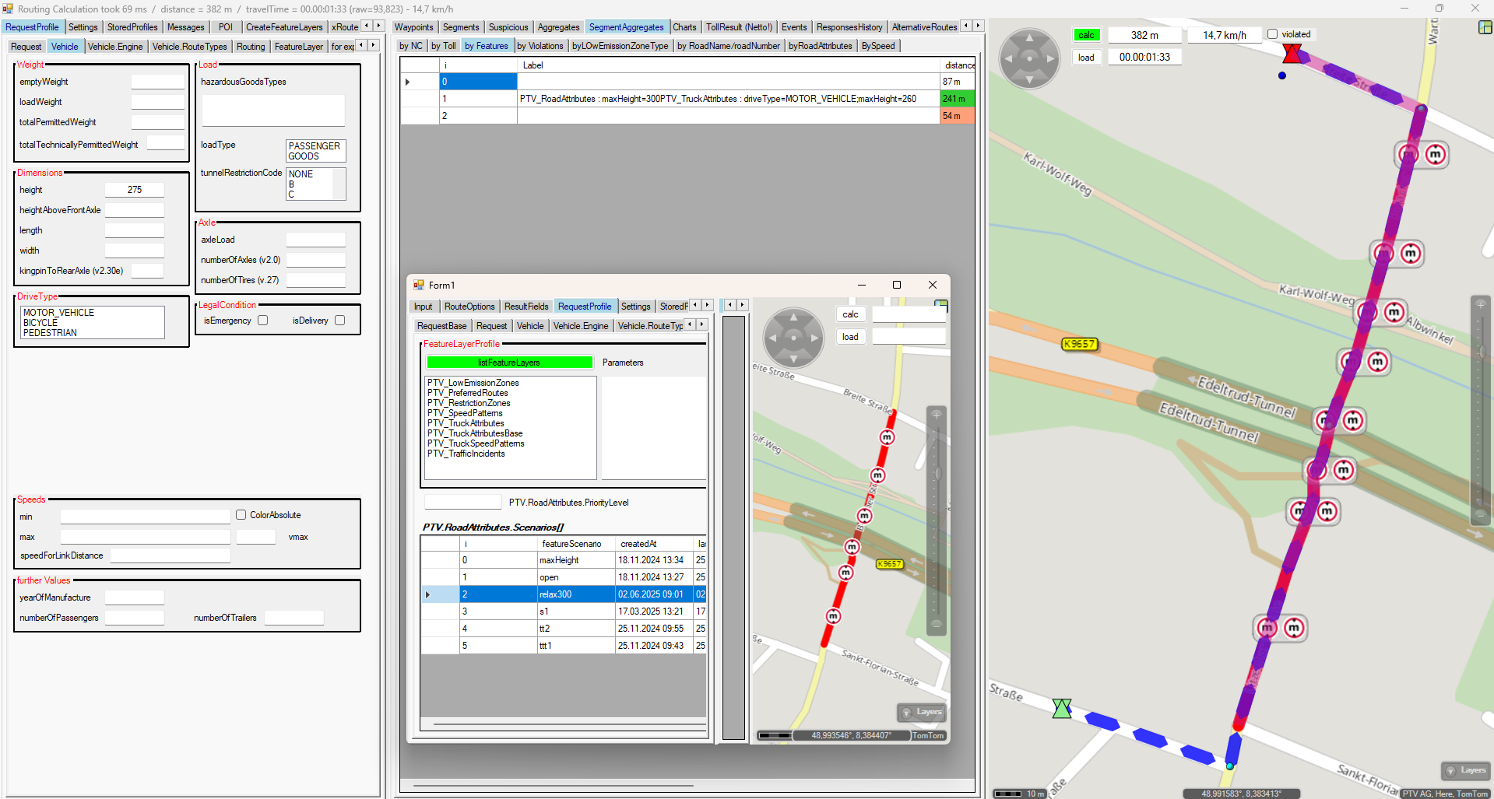The width and height of the screenshot is (1494, 799).
Task: Click row 0 selector arrow in segment table
Action: point(408,82)
